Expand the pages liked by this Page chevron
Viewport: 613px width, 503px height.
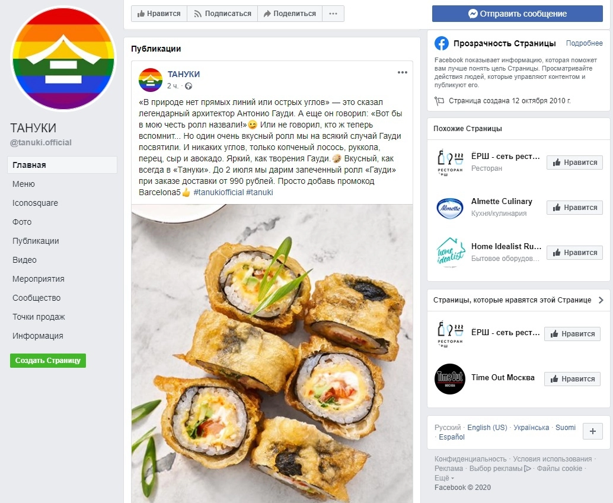(601, 300)
